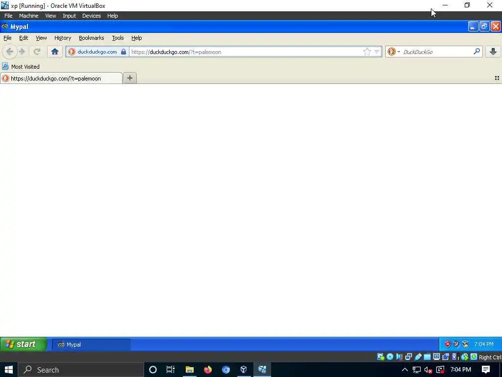Viewport: 502px width, 377px height.
Task: Open Mypal History menu
Action: [x=63, y=38]
